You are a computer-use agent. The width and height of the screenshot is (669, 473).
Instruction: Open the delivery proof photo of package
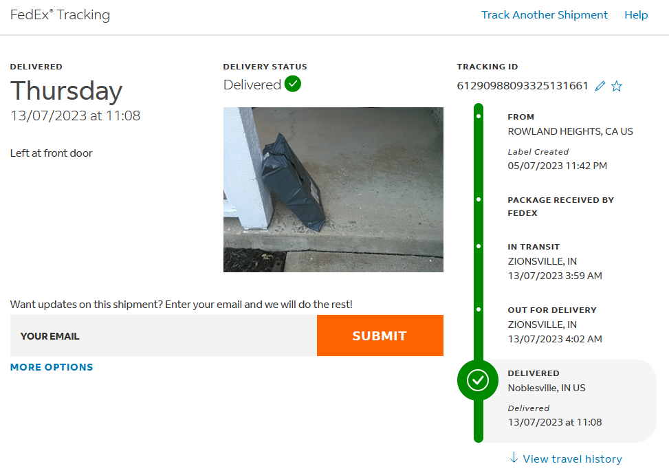[x=333, y=189]
